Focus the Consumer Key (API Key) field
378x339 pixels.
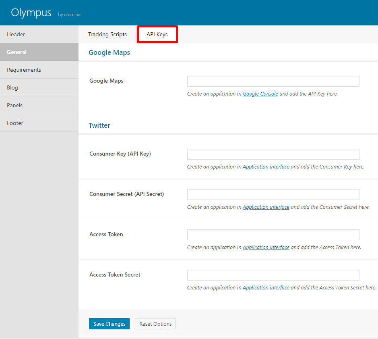pyautogui.click(x=273, y=154)
